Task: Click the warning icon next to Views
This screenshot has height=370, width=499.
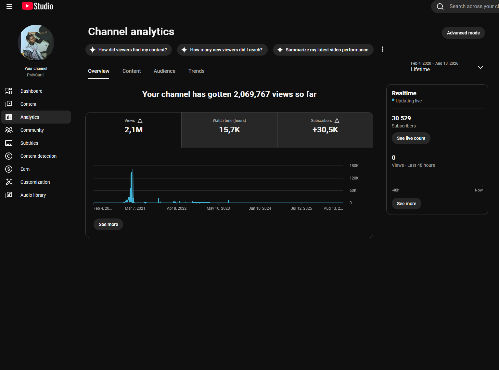Action: coord(140,121)
